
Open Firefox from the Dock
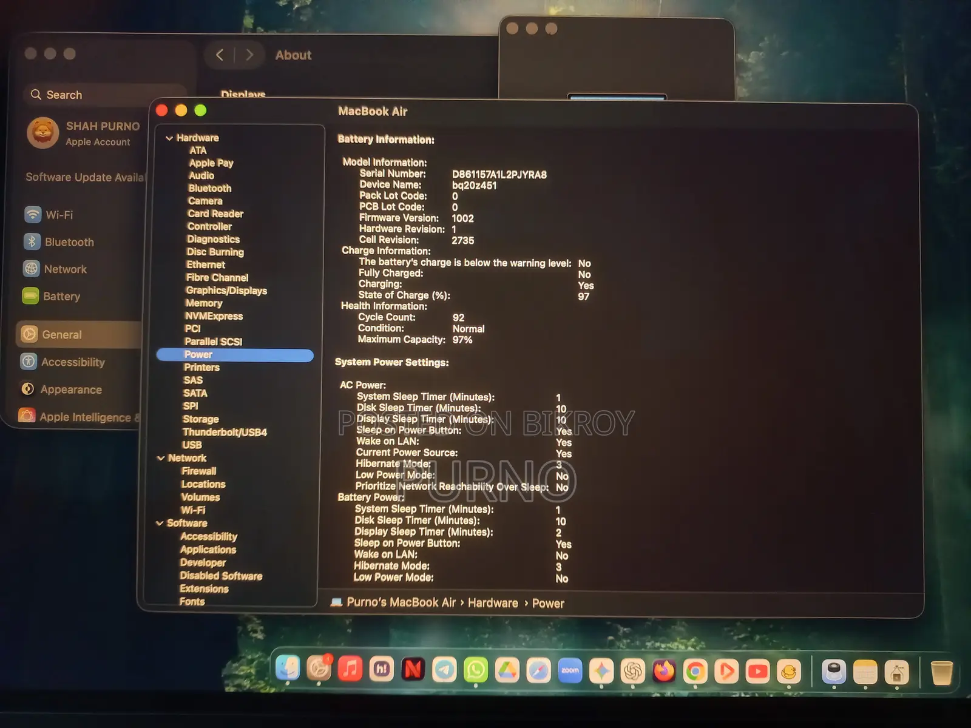click(x=664, y=671)
